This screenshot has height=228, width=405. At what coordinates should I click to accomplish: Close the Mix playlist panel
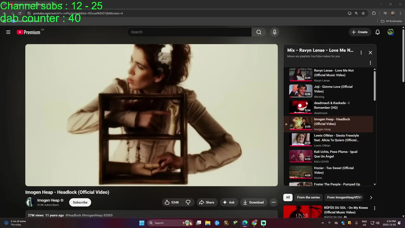click(x=371, y=53)
